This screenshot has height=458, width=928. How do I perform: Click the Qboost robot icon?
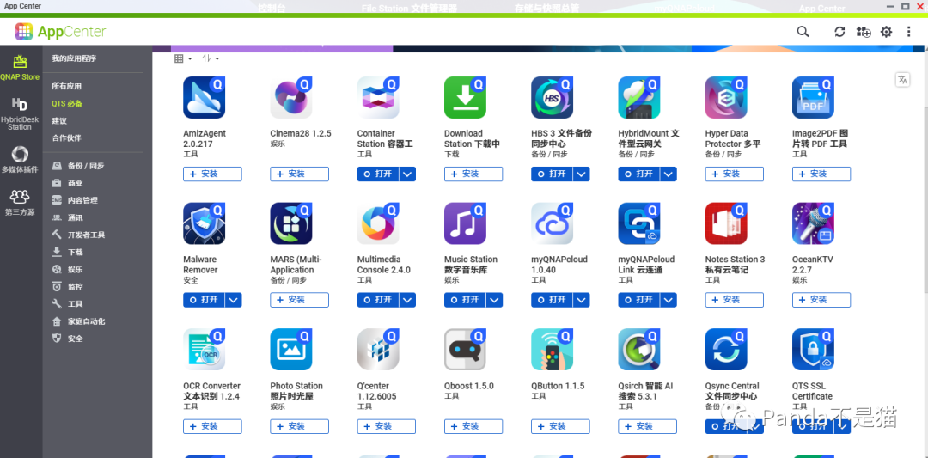[465, 350]
